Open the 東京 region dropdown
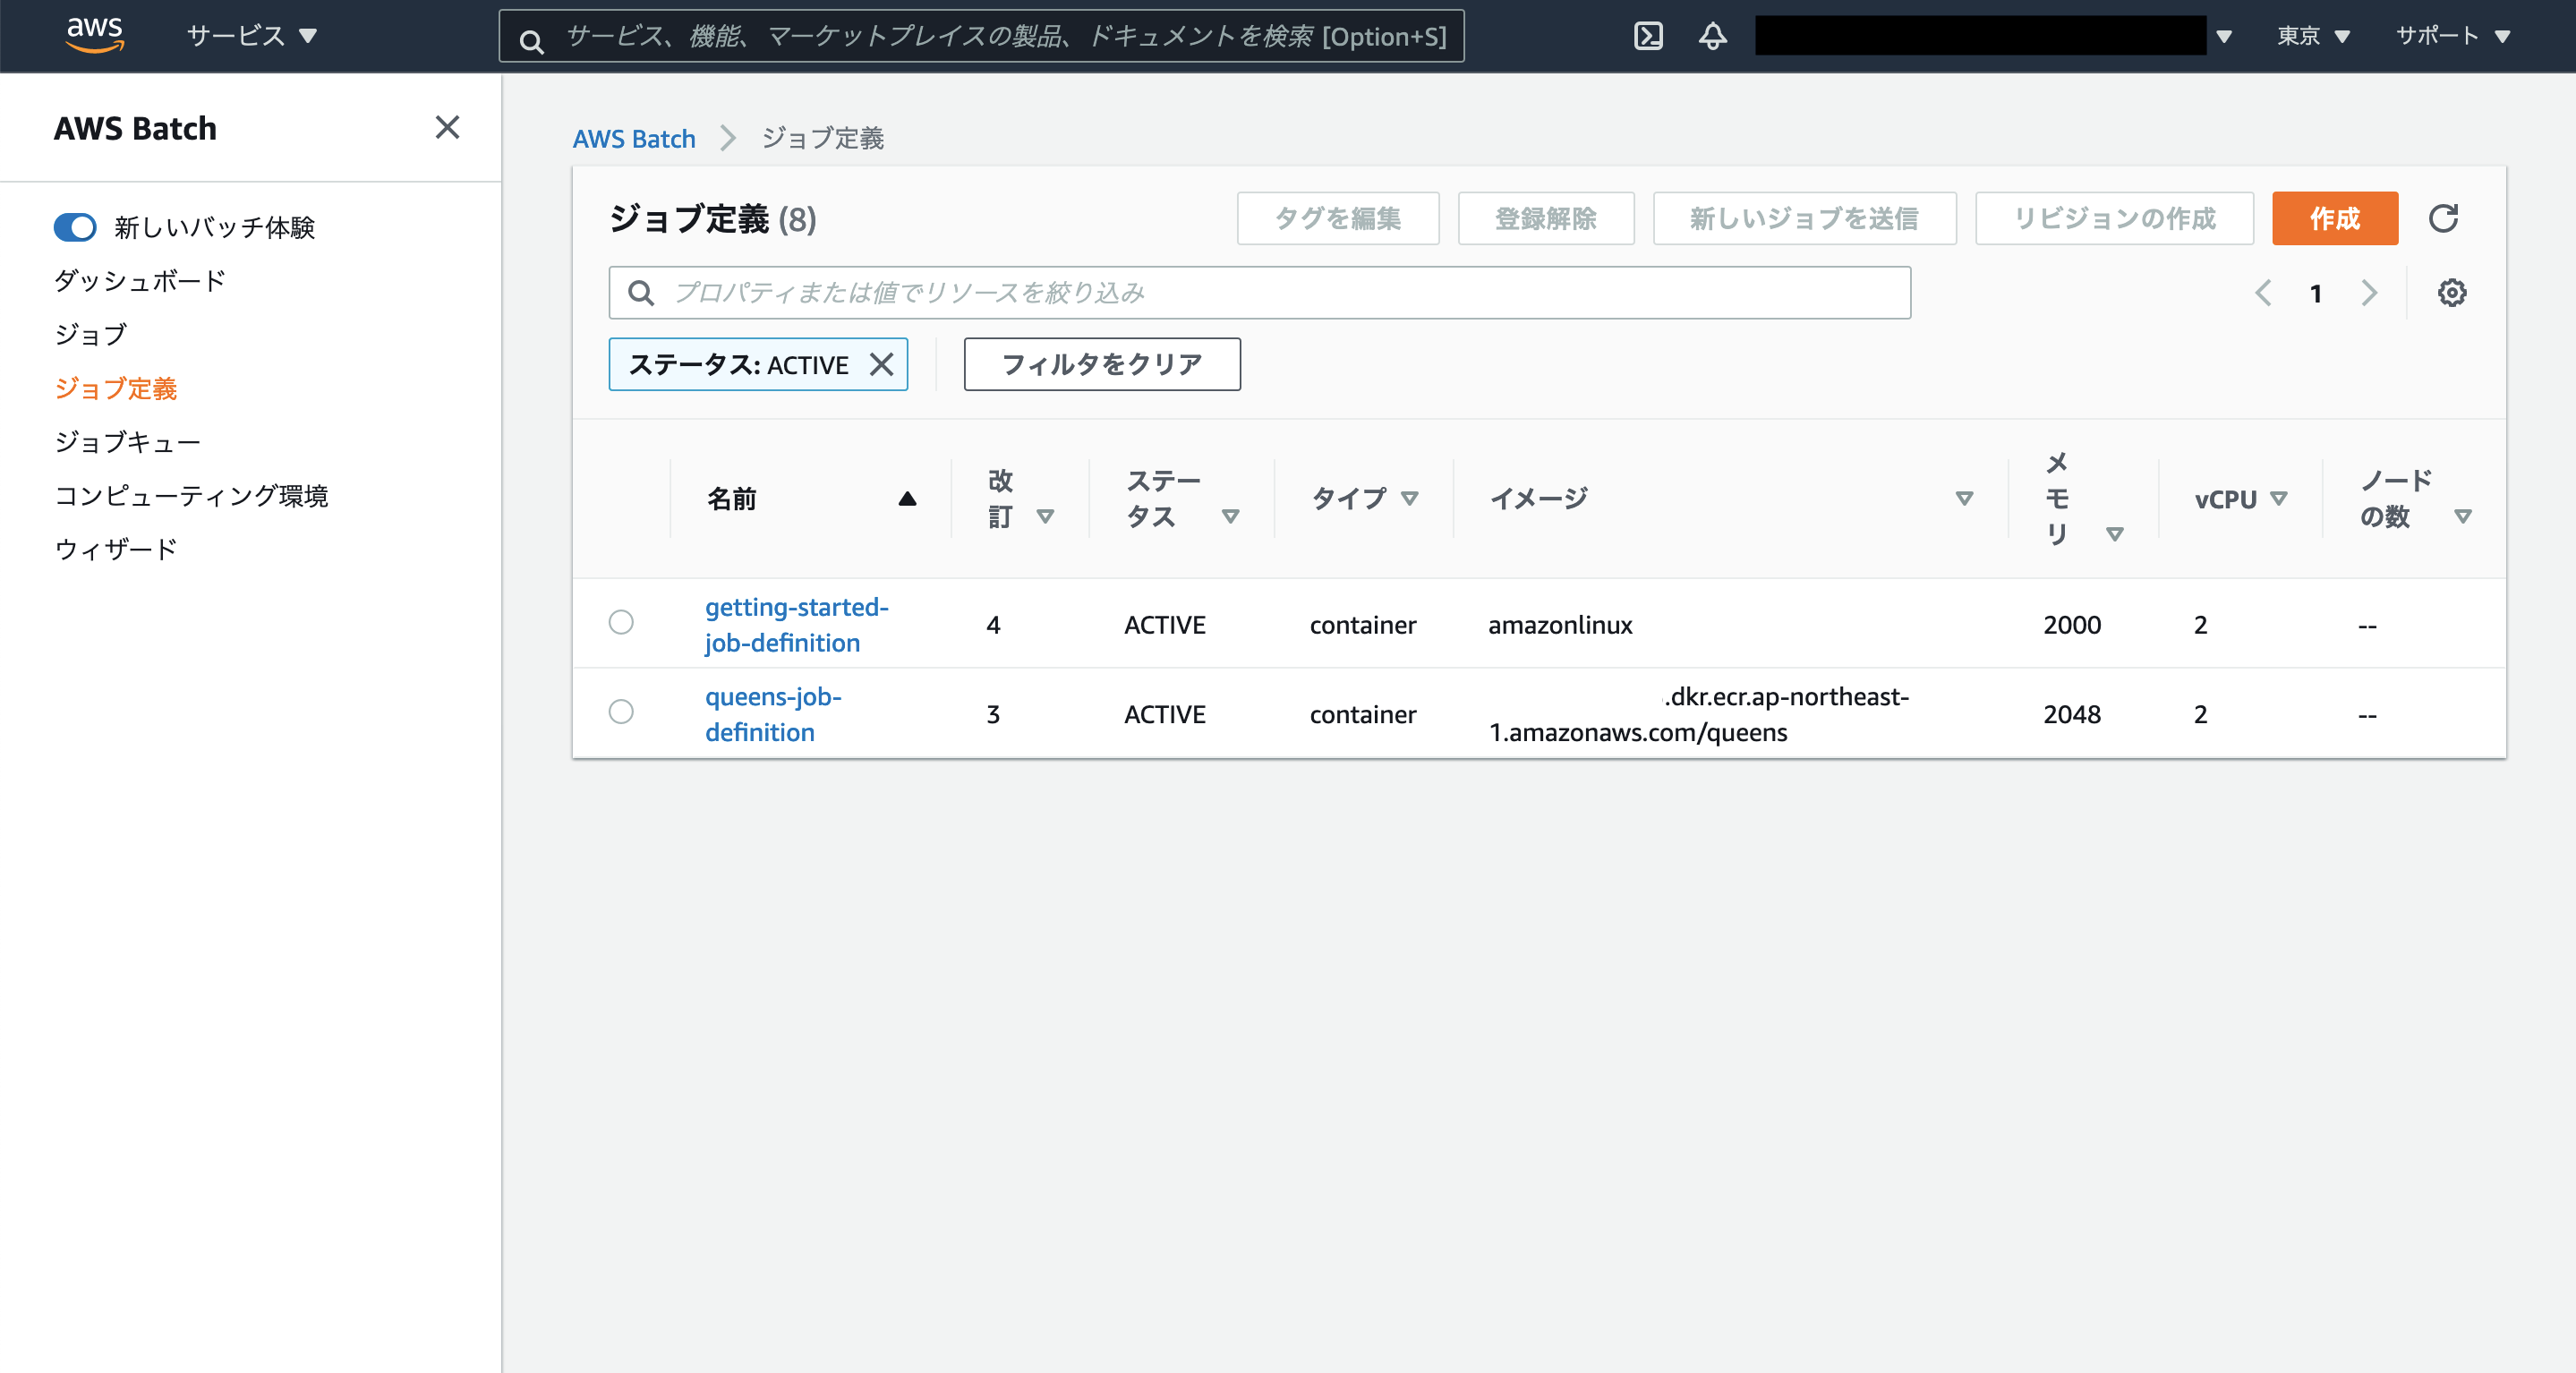 coord(2313,36)
